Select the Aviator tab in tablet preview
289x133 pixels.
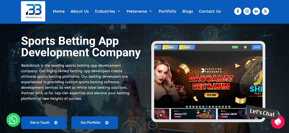(187, 47)
